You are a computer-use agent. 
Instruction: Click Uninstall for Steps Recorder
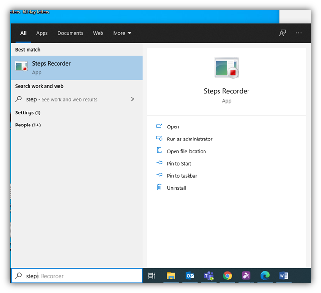(176, 188)
